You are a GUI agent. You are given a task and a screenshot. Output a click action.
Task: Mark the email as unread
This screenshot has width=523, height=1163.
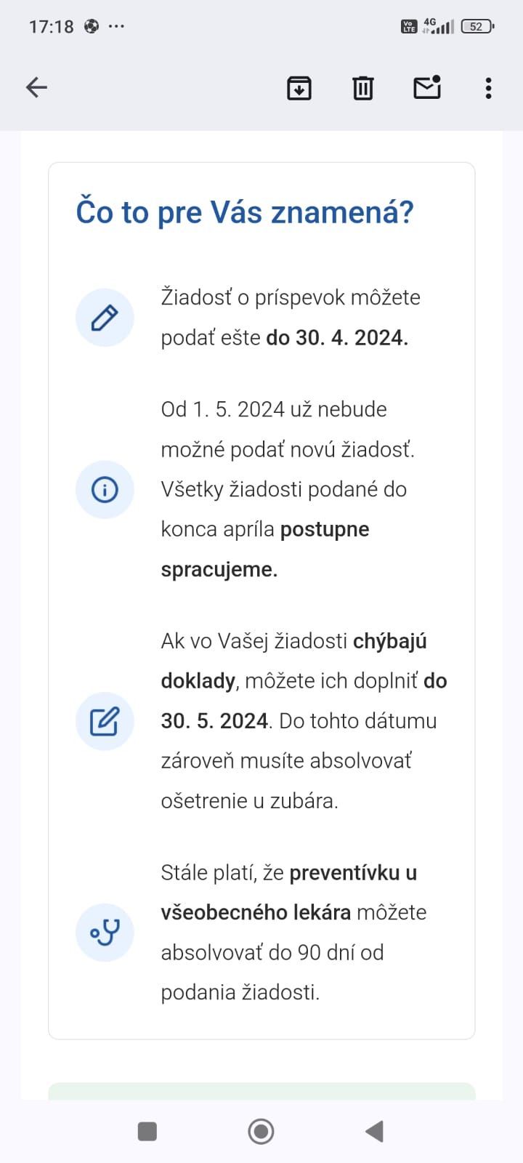427,87
